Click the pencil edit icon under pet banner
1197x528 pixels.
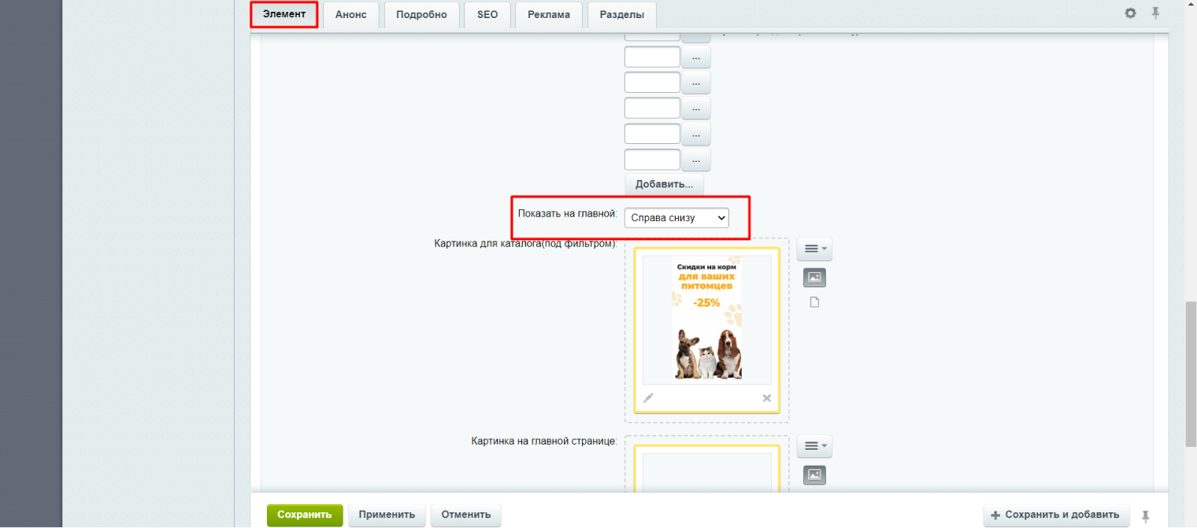pyautogui.click(x=648, y=398)
